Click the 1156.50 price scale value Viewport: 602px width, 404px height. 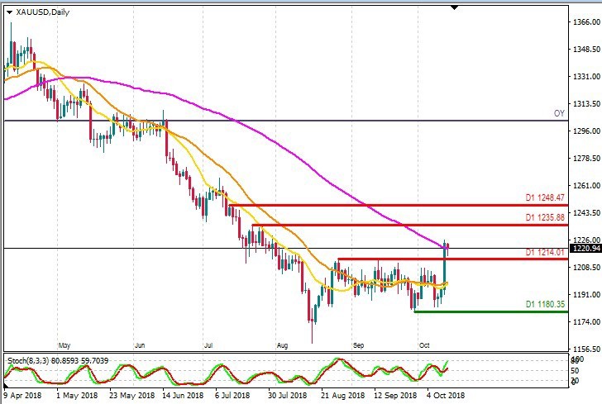[x=586, y=349]
